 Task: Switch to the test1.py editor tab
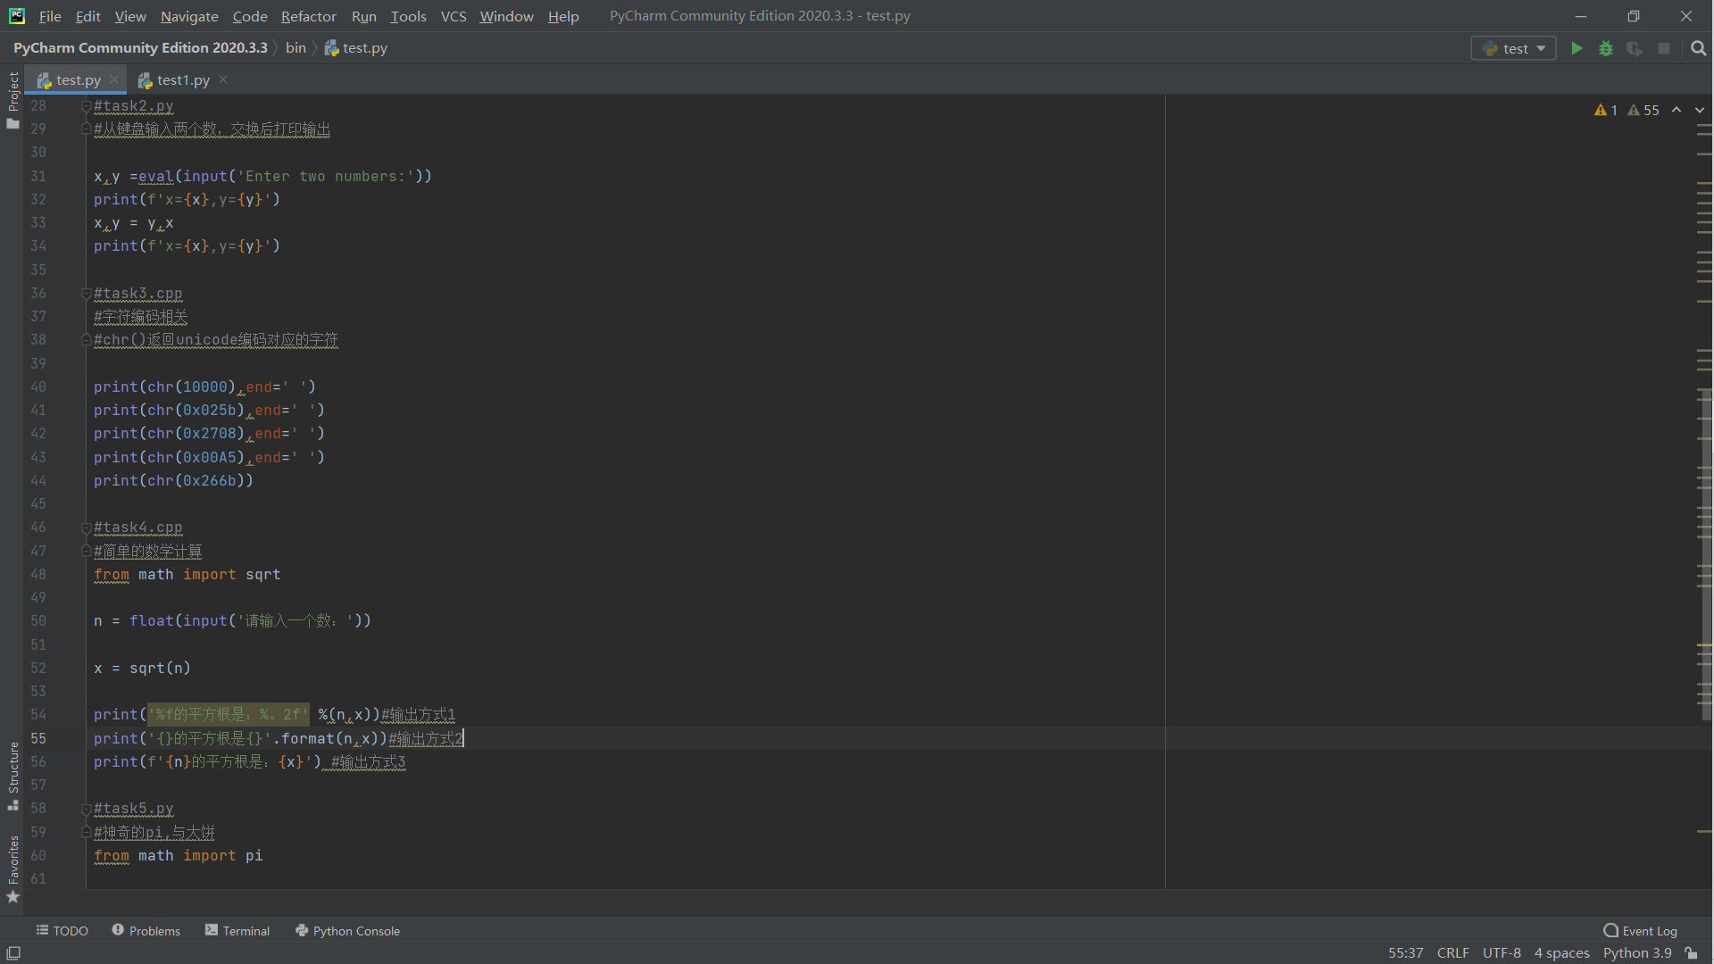click(x=183, y=80)
